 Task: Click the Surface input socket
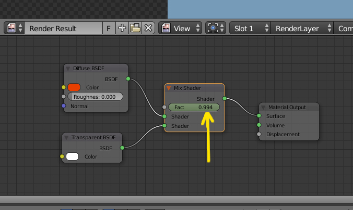259,115
